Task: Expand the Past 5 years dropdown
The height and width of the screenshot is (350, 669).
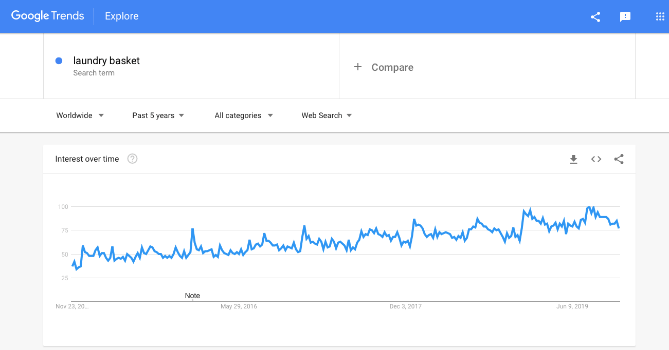Action: [x=158, y=115]
